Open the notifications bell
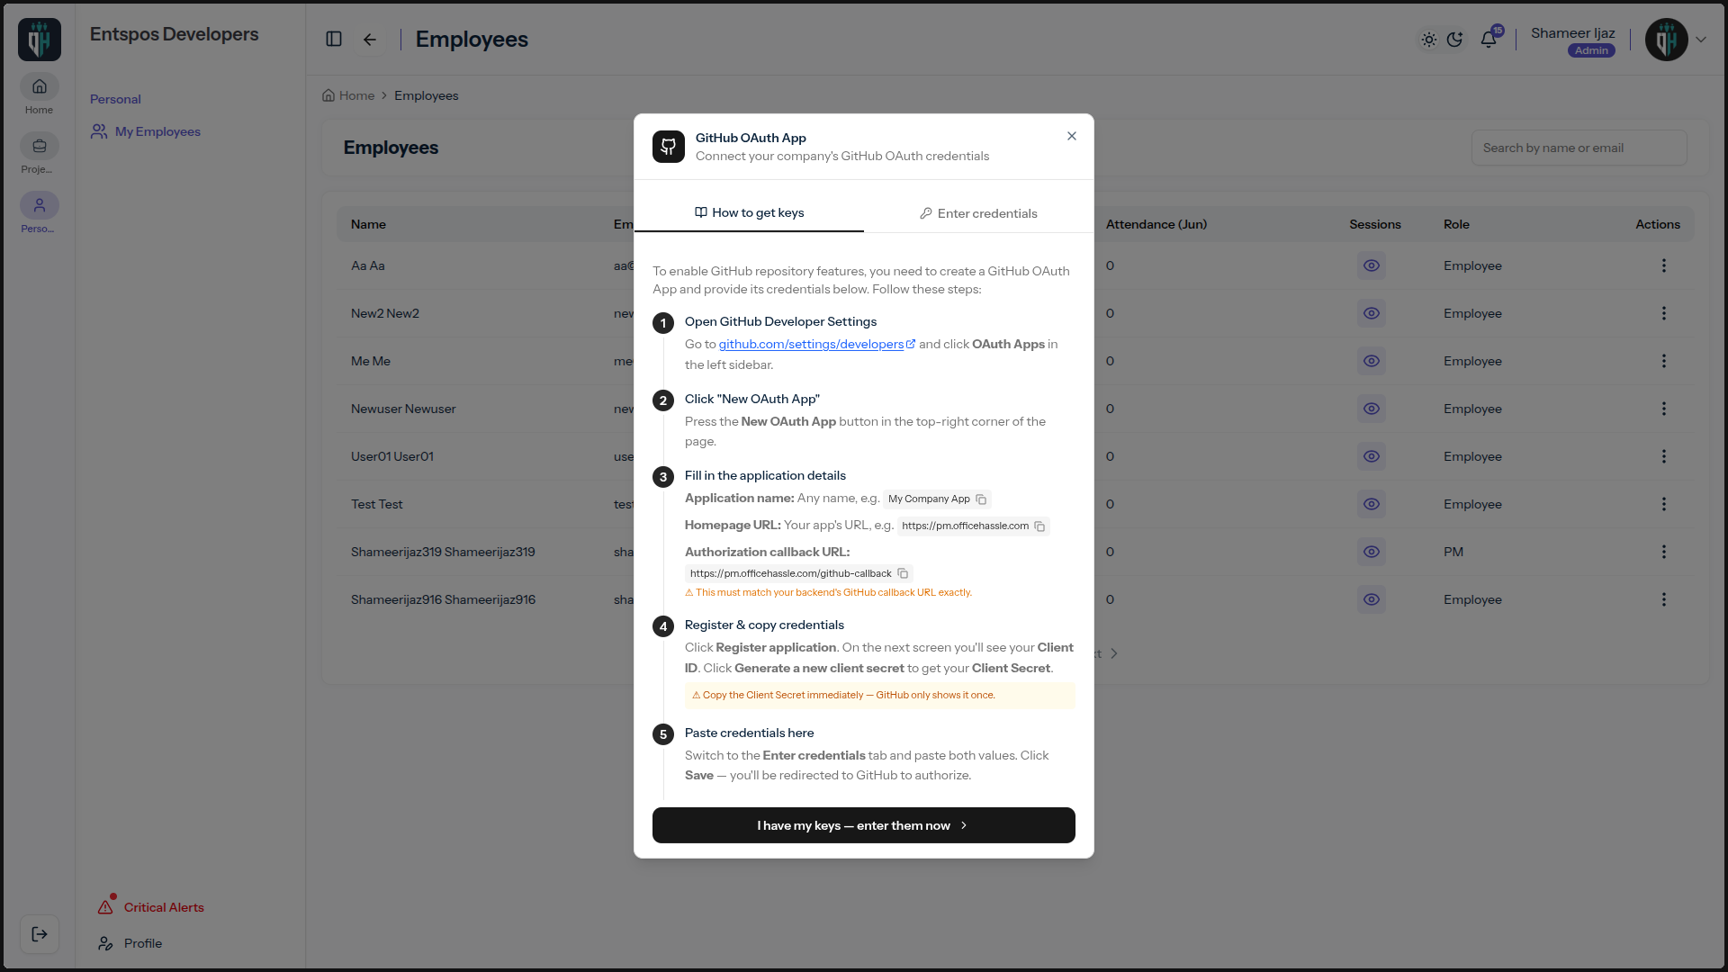 click(x=1489, y=39)
